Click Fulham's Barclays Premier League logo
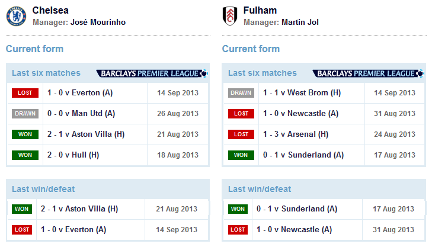The height and width of the screenshot is (247, 432). tap(368, 73)
